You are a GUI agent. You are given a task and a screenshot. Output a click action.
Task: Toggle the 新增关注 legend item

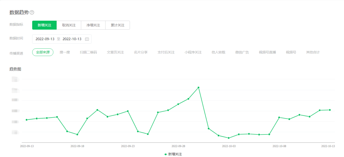point(173,154)
